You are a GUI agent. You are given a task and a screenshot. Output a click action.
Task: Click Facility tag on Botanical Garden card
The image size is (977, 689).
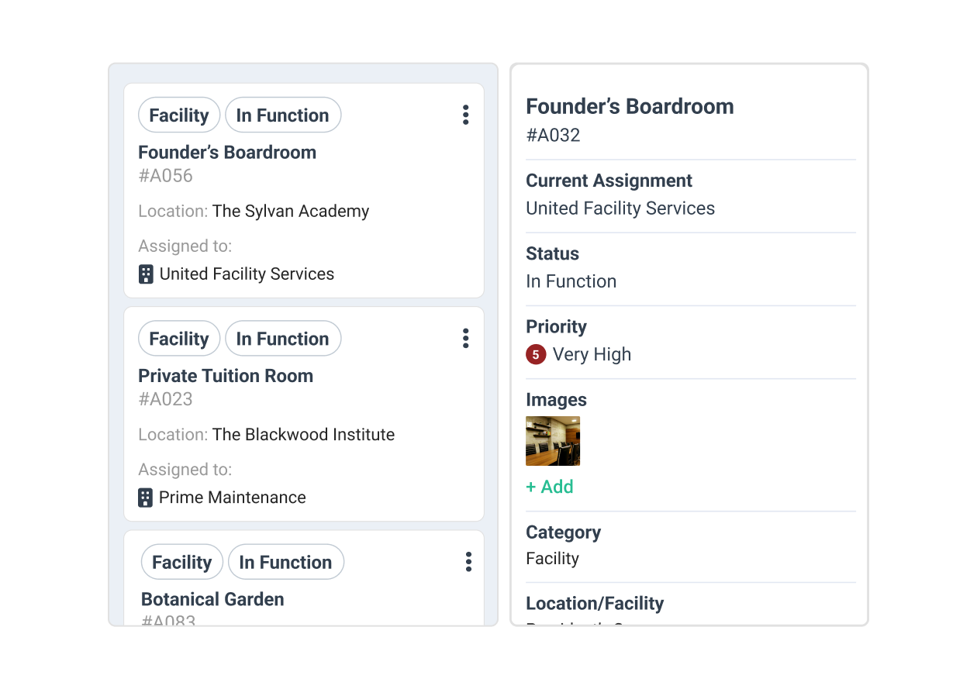(182, 562)
